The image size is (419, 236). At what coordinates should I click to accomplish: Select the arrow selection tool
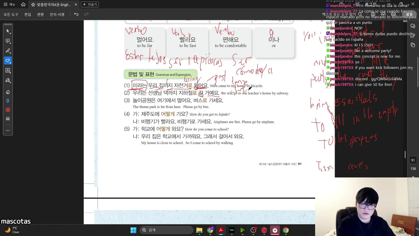8,31
